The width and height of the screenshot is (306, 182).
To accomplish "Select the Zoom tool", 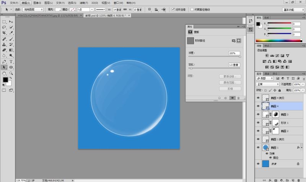I will click(x=11, y=73).
